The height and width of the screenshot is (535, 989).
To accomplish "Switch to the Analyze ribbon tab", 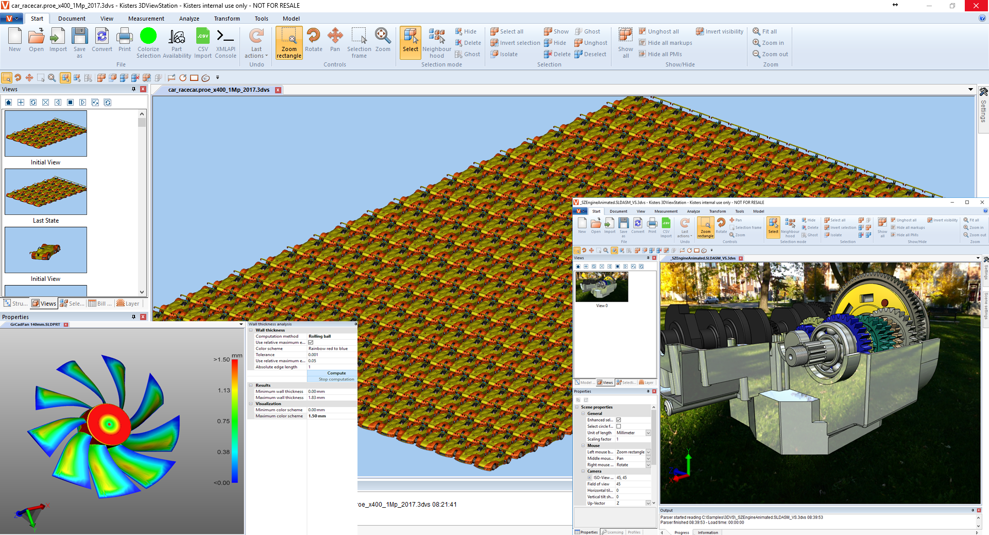I will 189,19.
